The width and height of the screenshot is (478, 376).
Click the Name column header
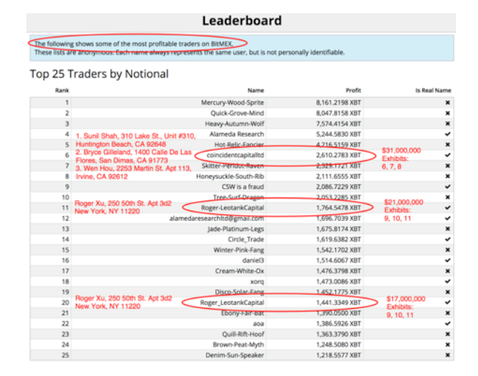click(x=255, y=91)
